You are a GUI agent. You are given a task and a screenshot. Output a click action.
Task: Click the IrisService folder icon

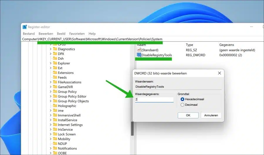pyautogui.click(x=55, y=129)
